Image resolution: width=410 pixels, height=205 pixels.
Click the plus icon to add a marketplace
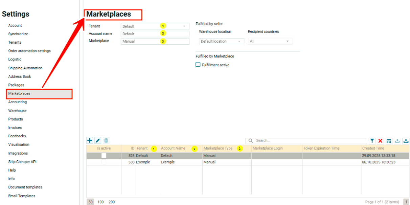point(90,140)
